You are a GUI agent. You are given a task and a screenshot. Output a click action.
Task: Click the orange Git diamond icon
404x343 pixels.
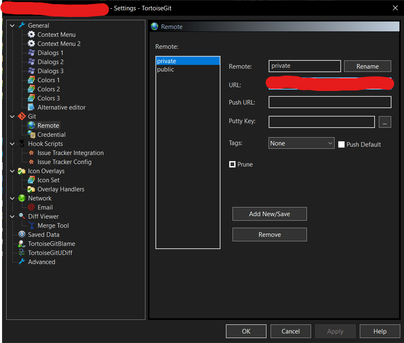coord(22,116)
